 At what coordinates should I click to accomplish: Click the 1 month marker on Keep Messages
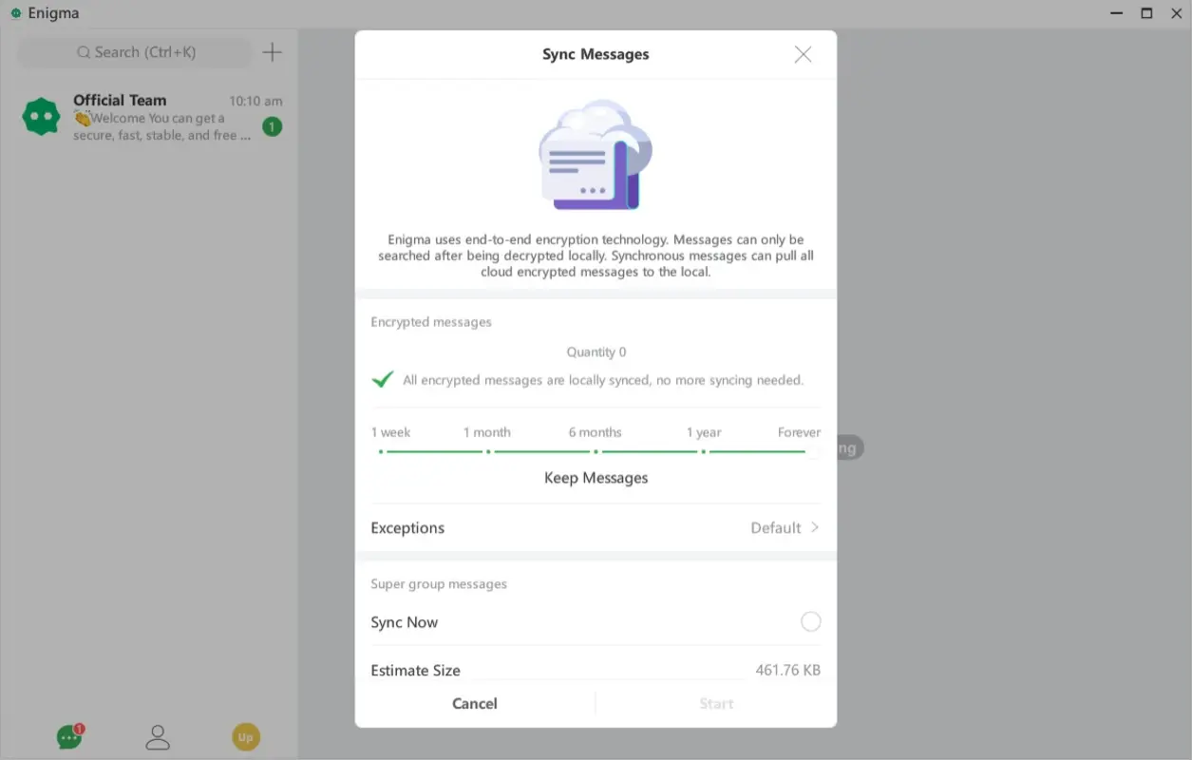(x=486, y=453)
